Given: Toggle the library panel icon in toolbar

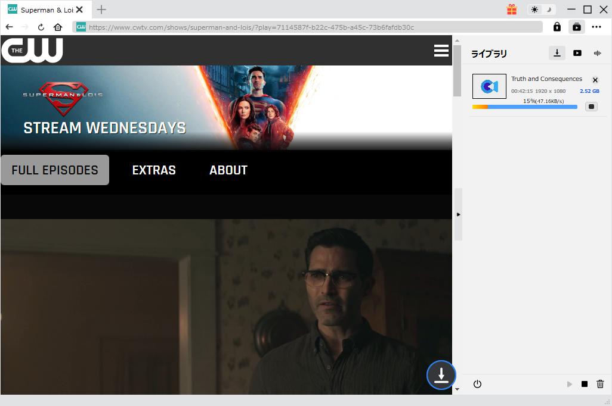Looking at the screenshot, I should coord(576,27).
